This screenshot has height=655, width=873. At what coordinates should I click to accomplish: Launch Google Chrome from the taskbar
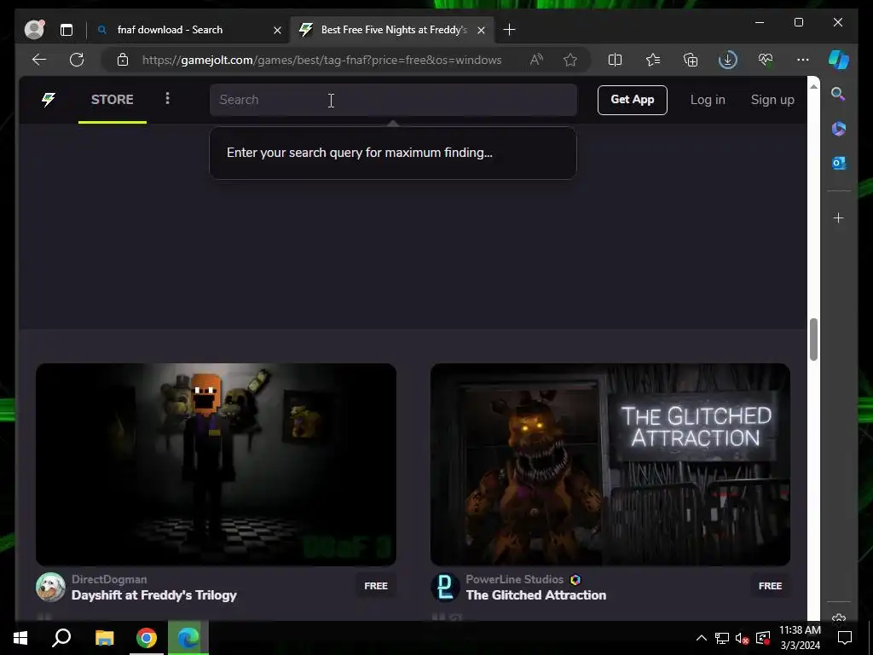pos(147,638)
